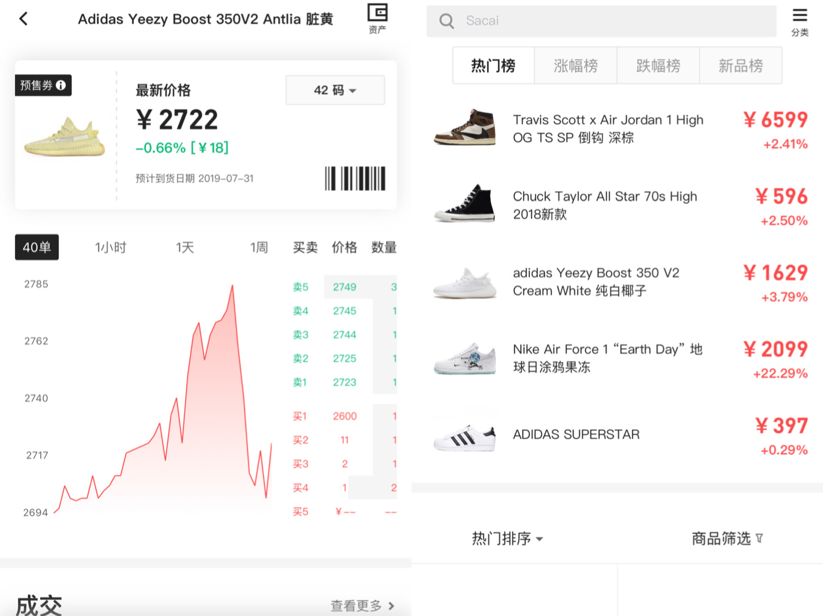The width and height of the screenshot is (823, 616).
Task: Open the 42 码 size dropdown
Action: [335, 90]
